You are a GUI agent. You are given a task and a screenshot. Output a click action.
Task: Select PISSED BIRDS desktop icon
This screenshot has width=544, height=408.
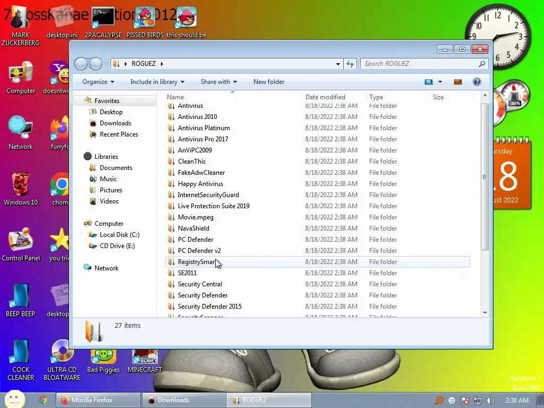pos(145,22)
